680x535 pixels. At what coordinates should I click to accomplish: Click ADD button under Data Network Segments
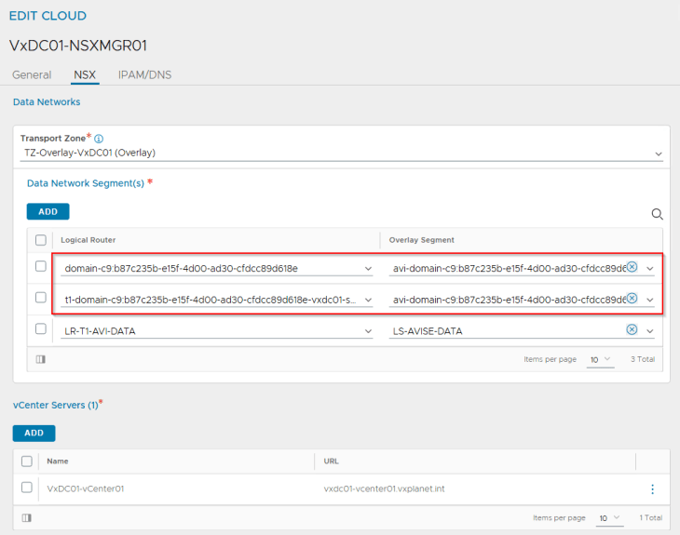[48, 212]
